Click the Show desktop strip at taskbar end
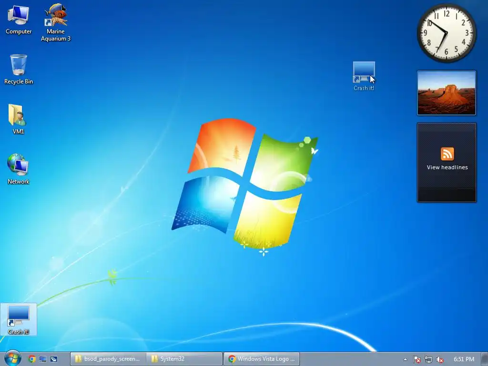 coord(485,359)
